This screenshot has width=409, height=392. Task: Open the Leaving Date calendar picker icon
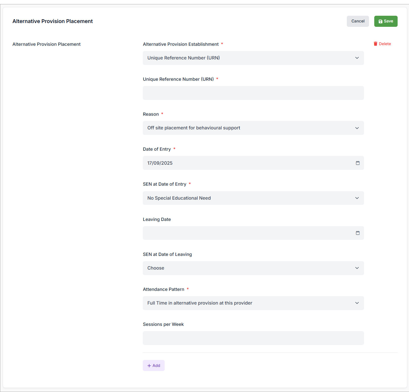tap(358, 233)
